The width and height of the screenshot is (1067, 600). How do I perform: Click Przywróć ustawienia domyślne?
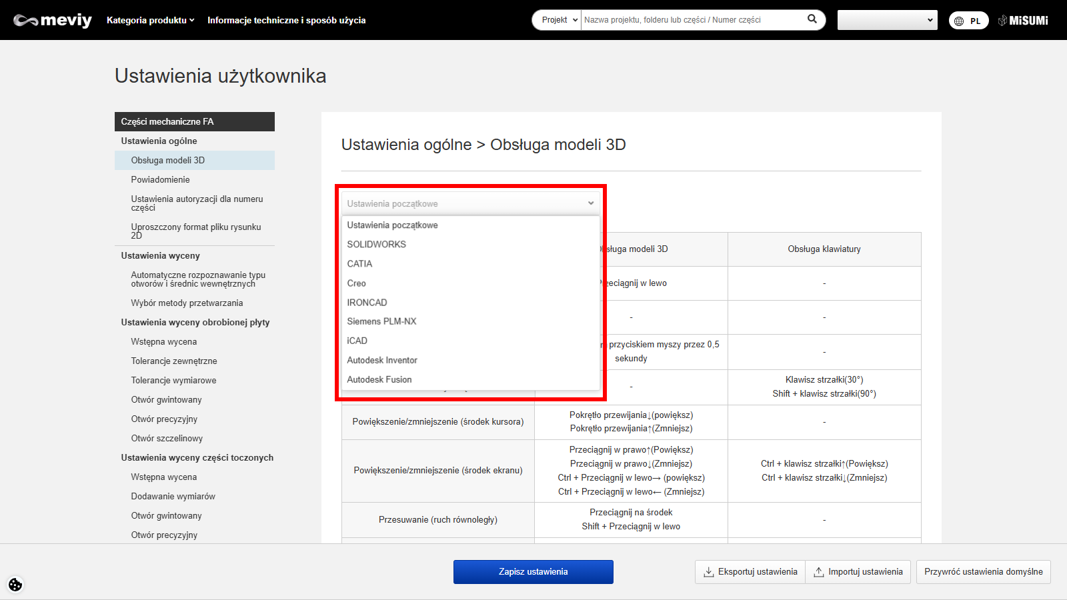click(x=983, y=572)
